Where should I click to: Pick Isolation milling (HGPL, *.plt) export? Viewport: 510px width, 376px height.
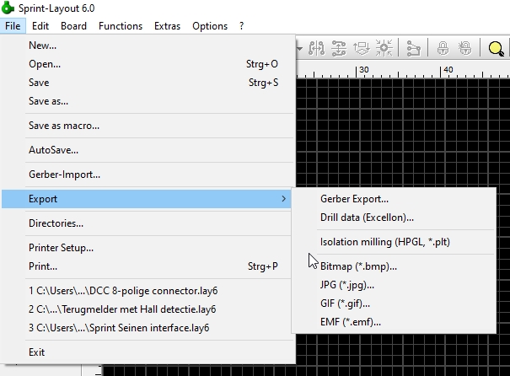tap(384, 242)
